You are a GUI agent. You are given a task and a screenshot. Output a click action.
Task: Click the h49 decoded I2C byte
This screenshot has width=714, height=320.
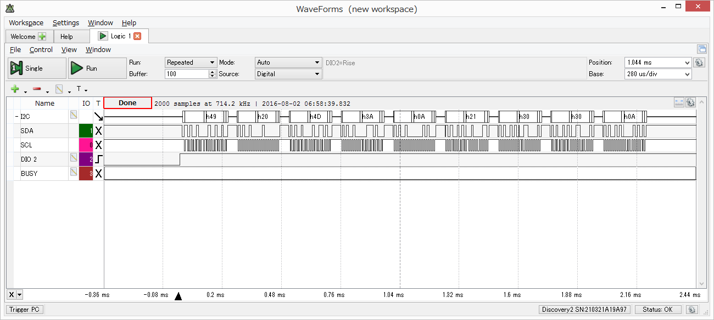tap(211, 117)
